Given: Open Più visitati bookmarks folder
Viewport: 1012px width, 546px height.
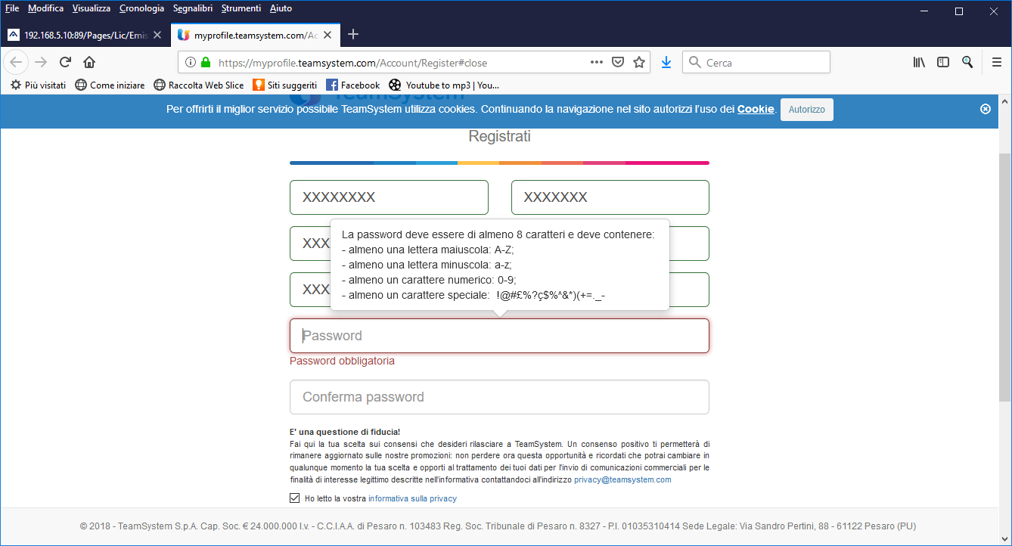Looking at the screenshot, I should coord(38,85).
